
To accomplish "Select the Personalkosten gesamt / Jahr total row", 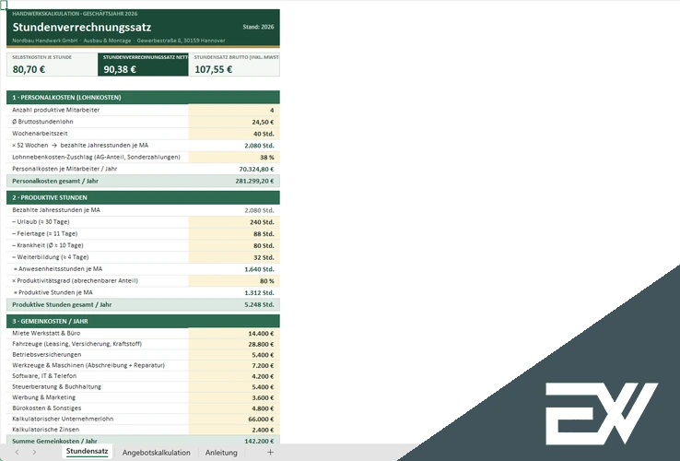I will pos(143,181).
